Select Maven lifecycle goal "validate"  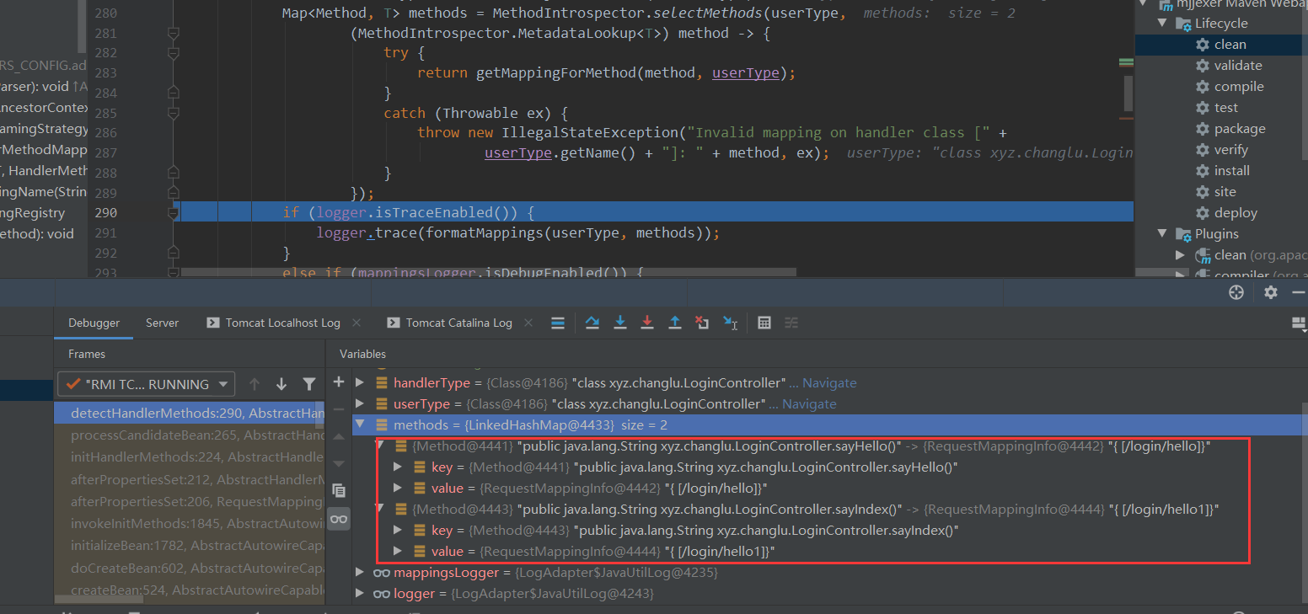tap(1238, 66)
